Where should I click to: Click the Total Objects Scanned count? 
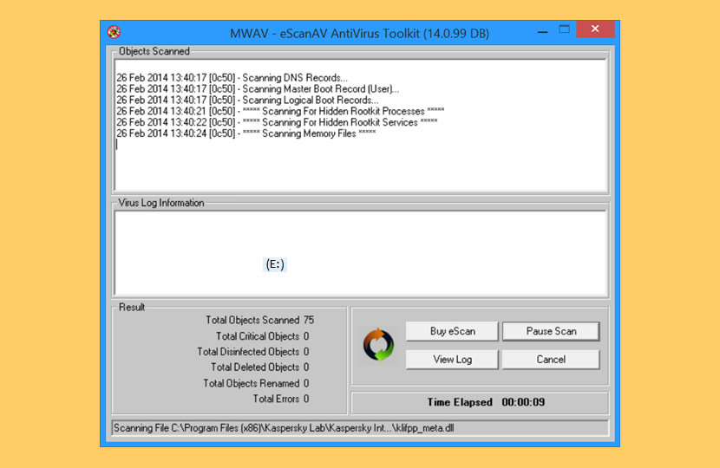tap(309, 320)
